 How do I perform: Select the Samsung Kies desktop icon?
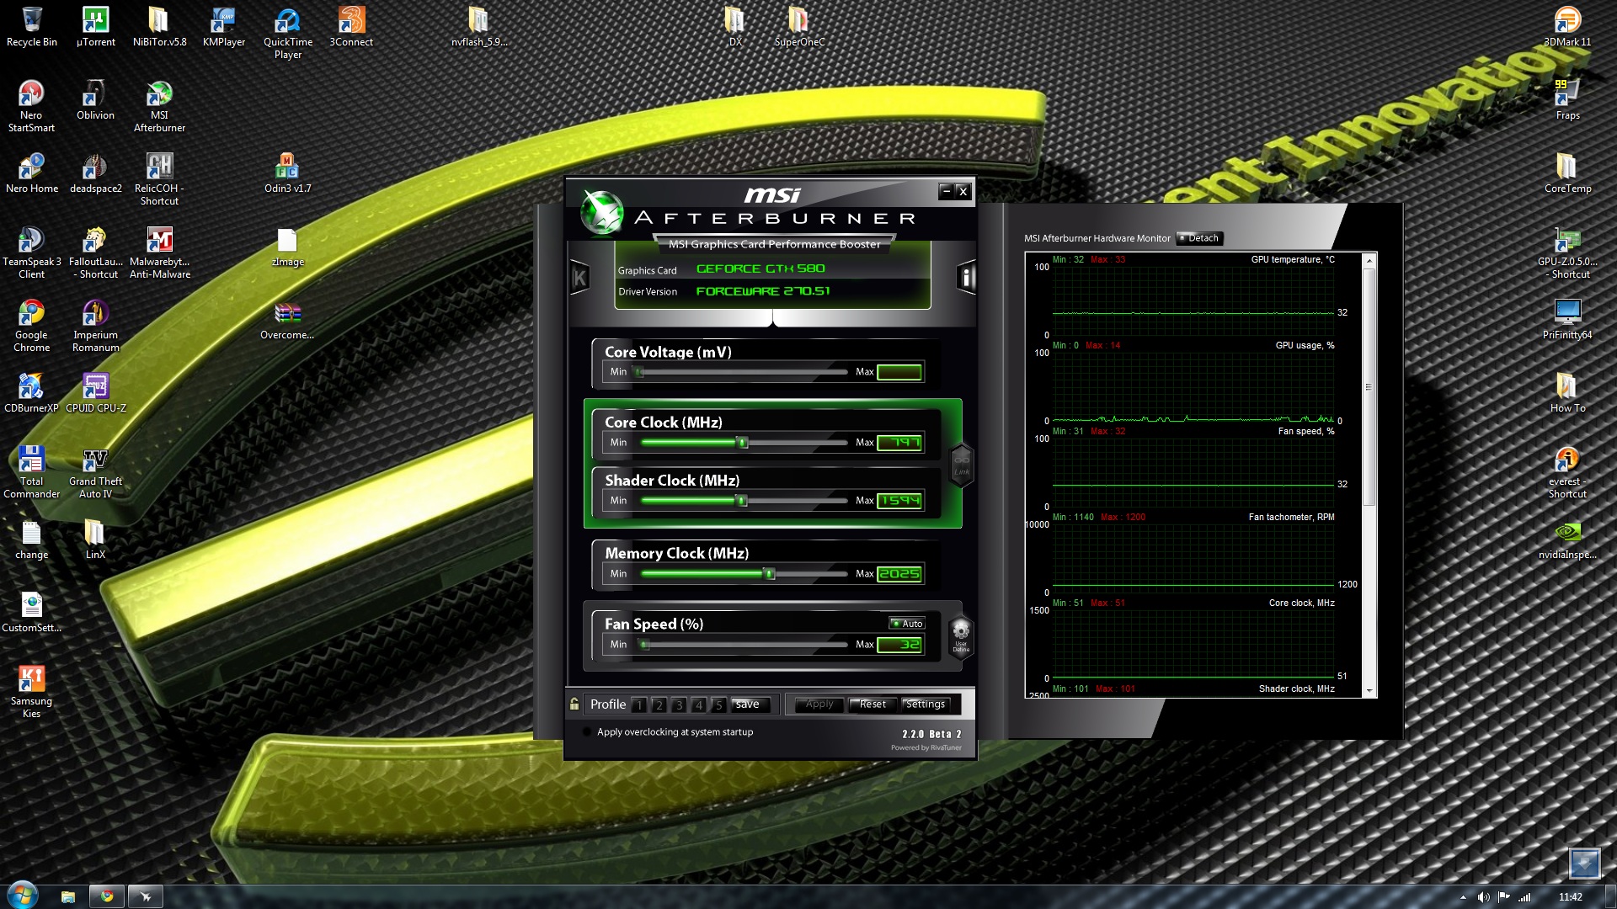click(31, 693)
